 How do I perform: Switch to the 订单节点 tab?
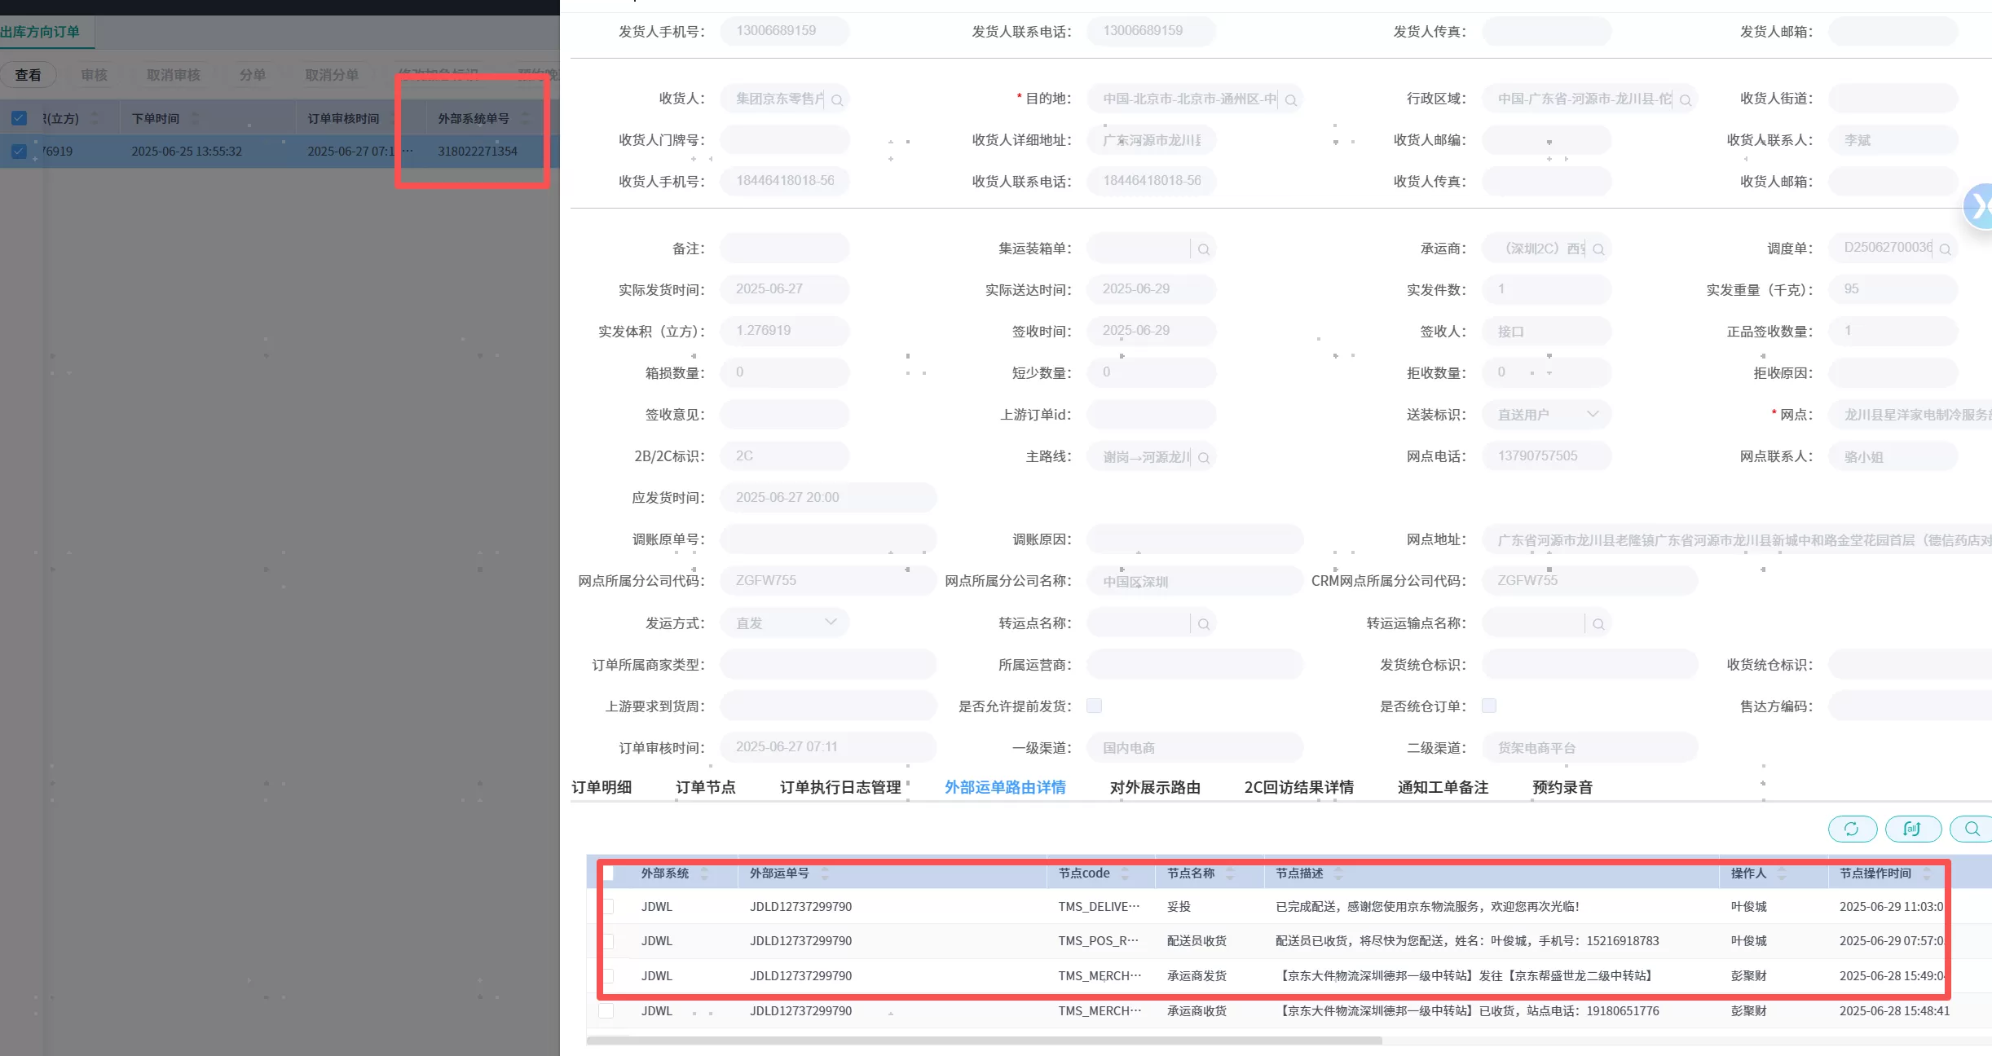click(705, 787)
